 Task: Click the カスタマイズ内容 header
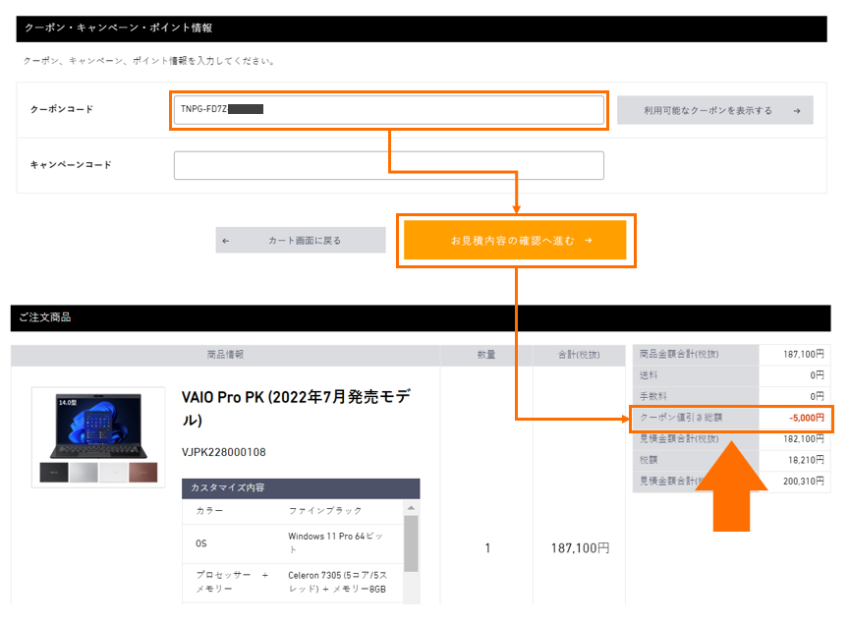[x=301, y=487]
